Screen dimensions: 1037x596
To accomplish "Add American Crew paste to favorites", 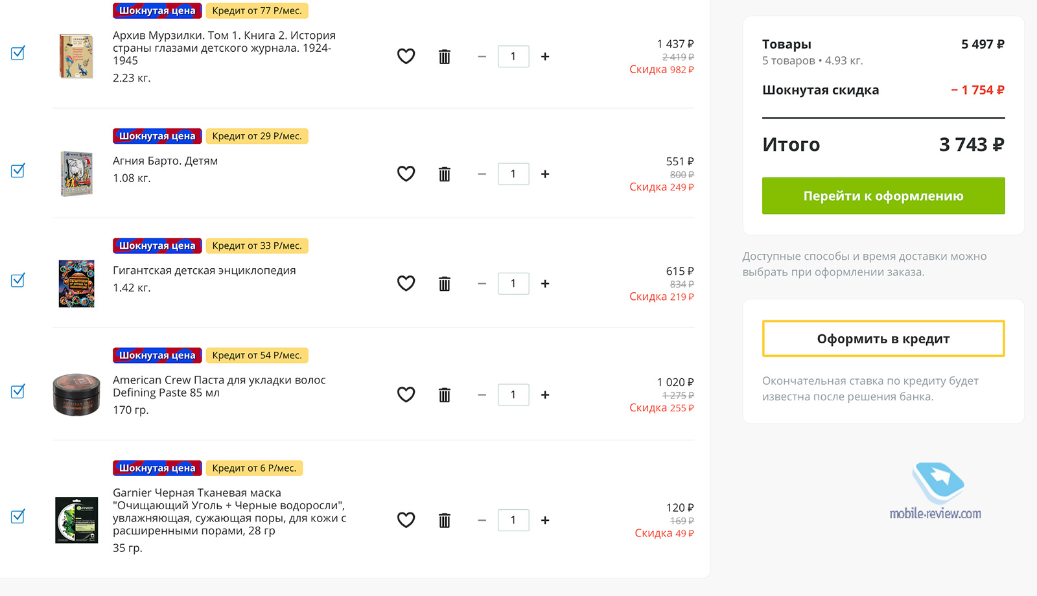I will tap(406, 395).
